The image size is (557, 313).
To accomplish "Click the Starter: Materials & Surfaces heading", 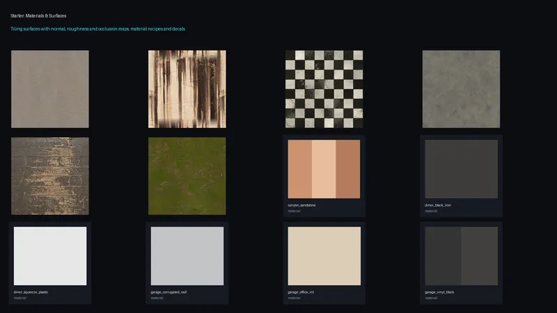I will pyautogui.click(x=38, y=15).
